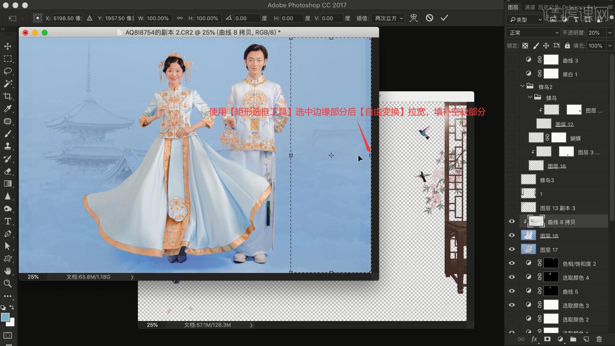615x346 pixels.
Task: Delete layer with the trash icon
Action: pos(599,339)
